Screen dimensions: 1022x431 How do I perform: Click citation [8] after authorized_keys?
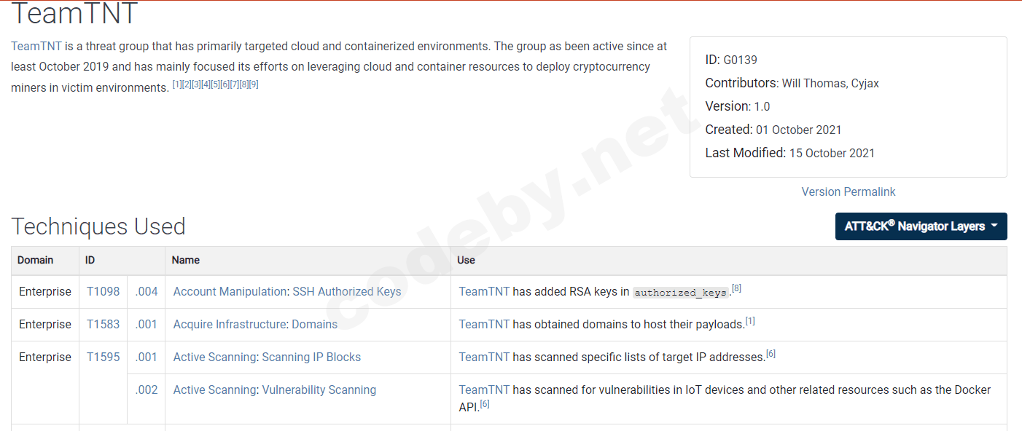737,288
